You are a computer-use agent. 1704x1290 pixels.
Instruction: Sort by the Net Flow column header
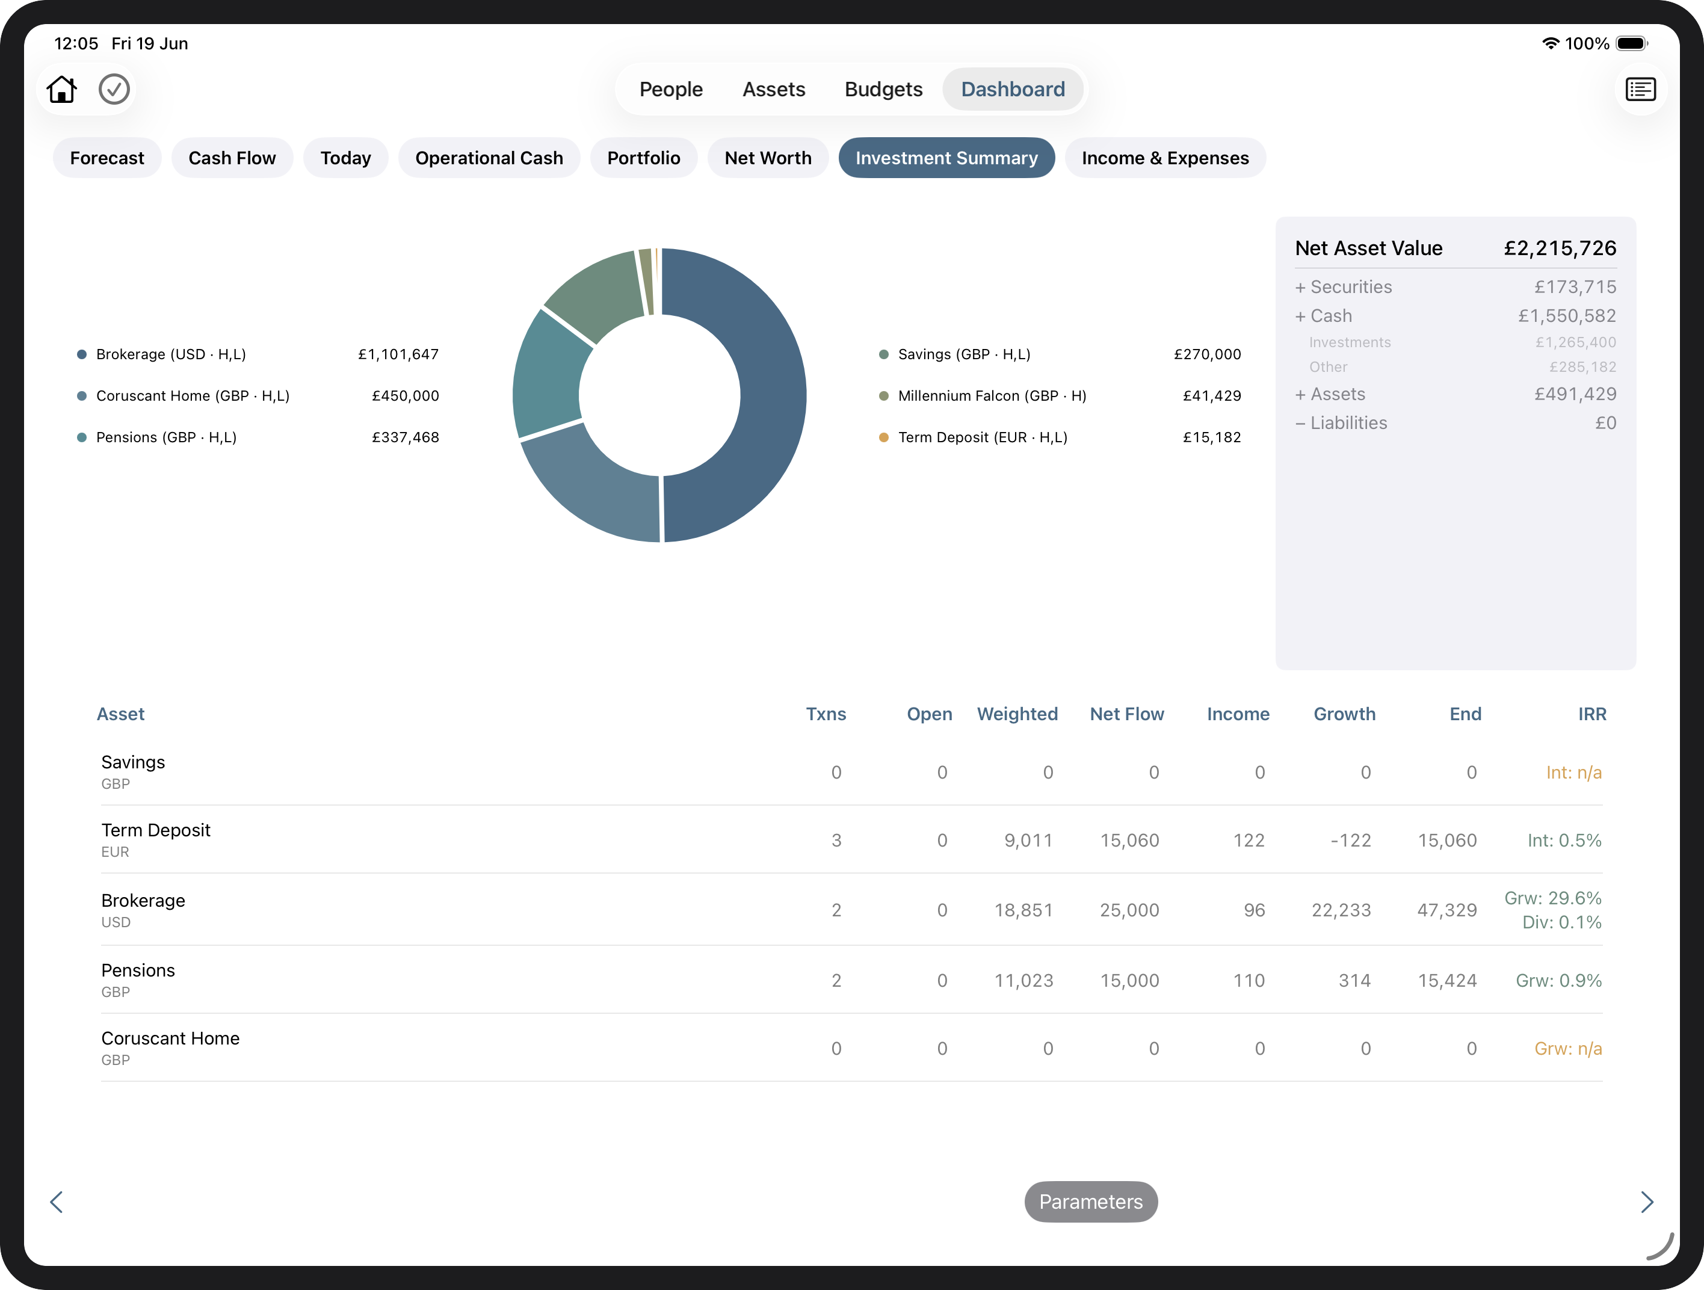[1126, 714]
